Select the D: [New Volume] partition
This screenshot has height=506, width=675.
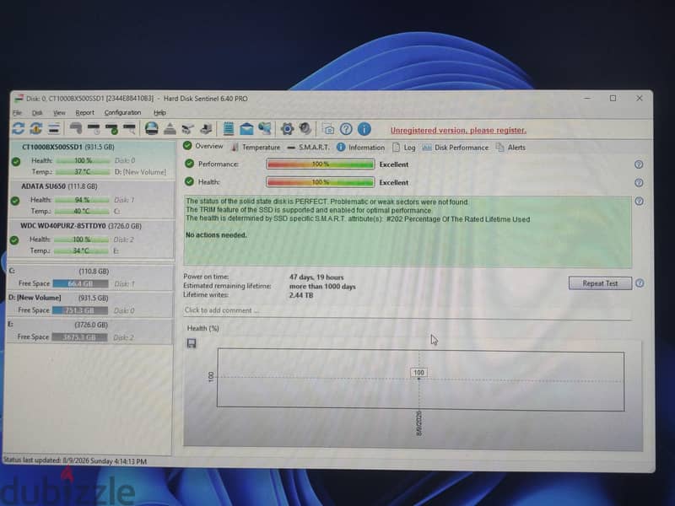click(x=89, y=304)
